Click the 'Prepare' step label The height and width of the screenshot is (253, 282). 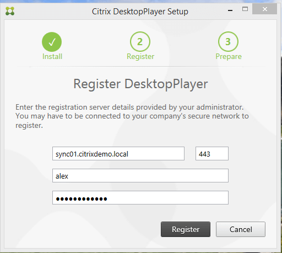coord(229,57)
